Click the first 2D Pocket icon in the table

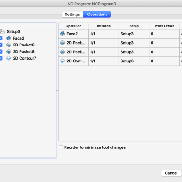(62, 43)
